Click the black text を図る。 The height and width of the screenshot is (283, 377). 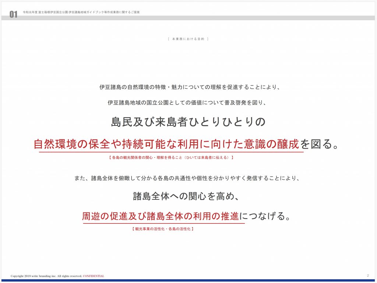[x=319, y=144]
